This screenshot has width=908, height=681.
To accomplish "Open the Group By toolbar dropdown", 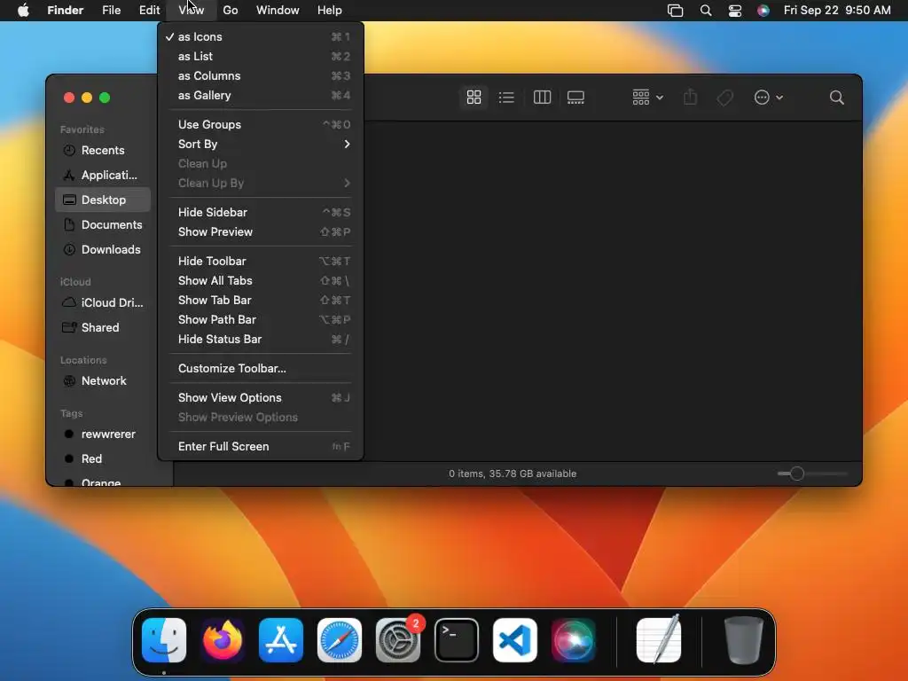I will point(647,98).
